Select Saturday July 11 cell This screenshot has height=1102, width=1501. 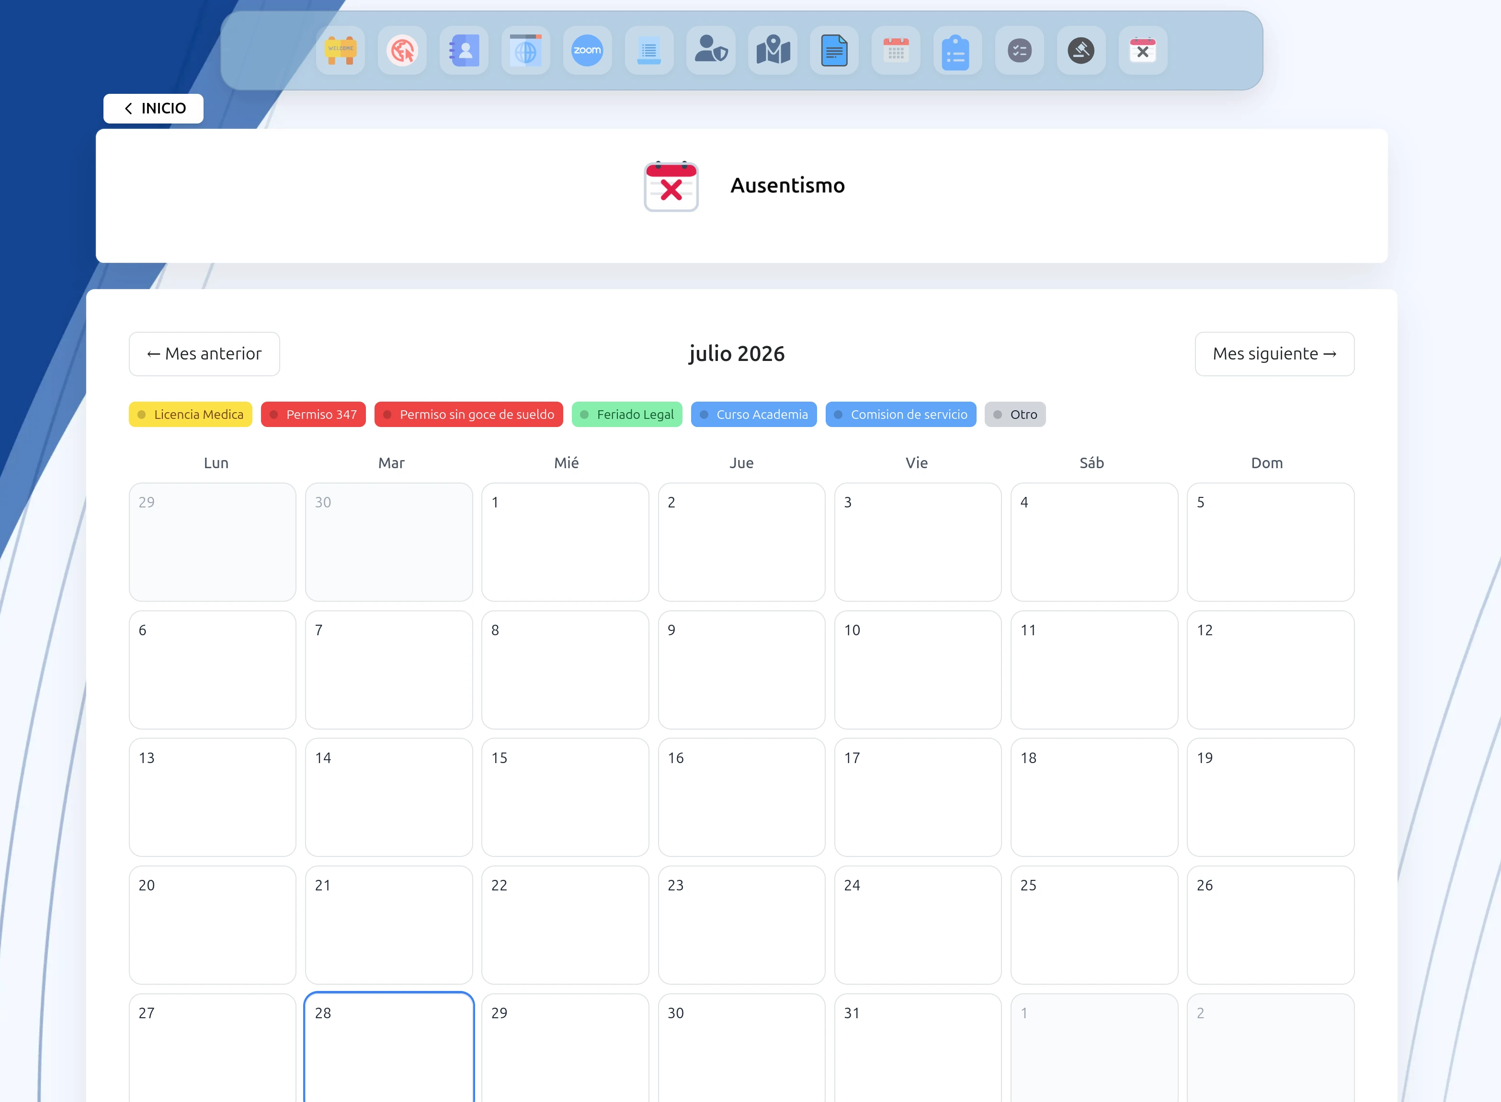coord(1094,670)
